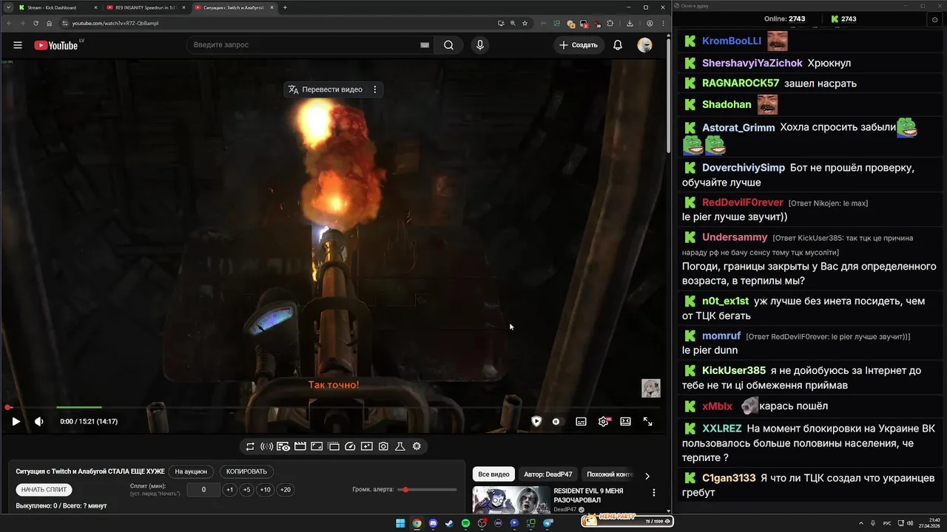Mute the video volume speaker icon

(x=39, y=421)
